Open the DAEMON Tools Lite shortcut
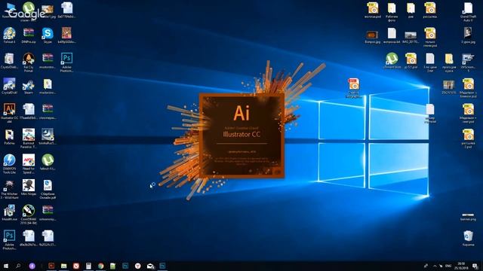This screenshot has width=483, height=271. pyautogui.click(x=9, y=164)
